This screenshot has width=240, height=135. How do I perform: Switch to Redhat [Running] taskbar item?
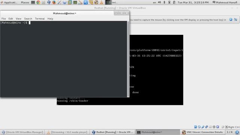click(x=112, y=132)
